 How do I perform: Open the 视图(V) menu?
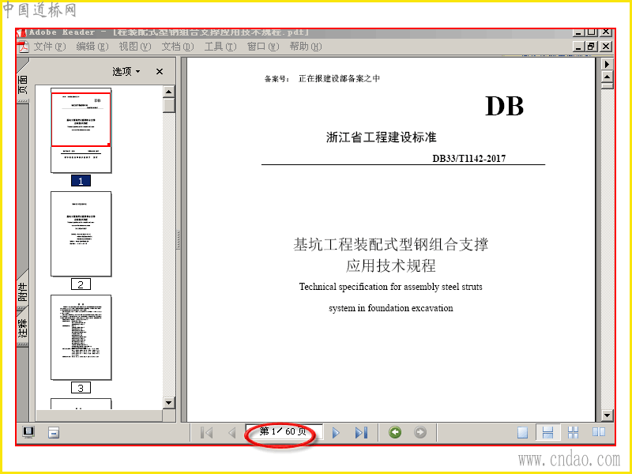point(135,47)
